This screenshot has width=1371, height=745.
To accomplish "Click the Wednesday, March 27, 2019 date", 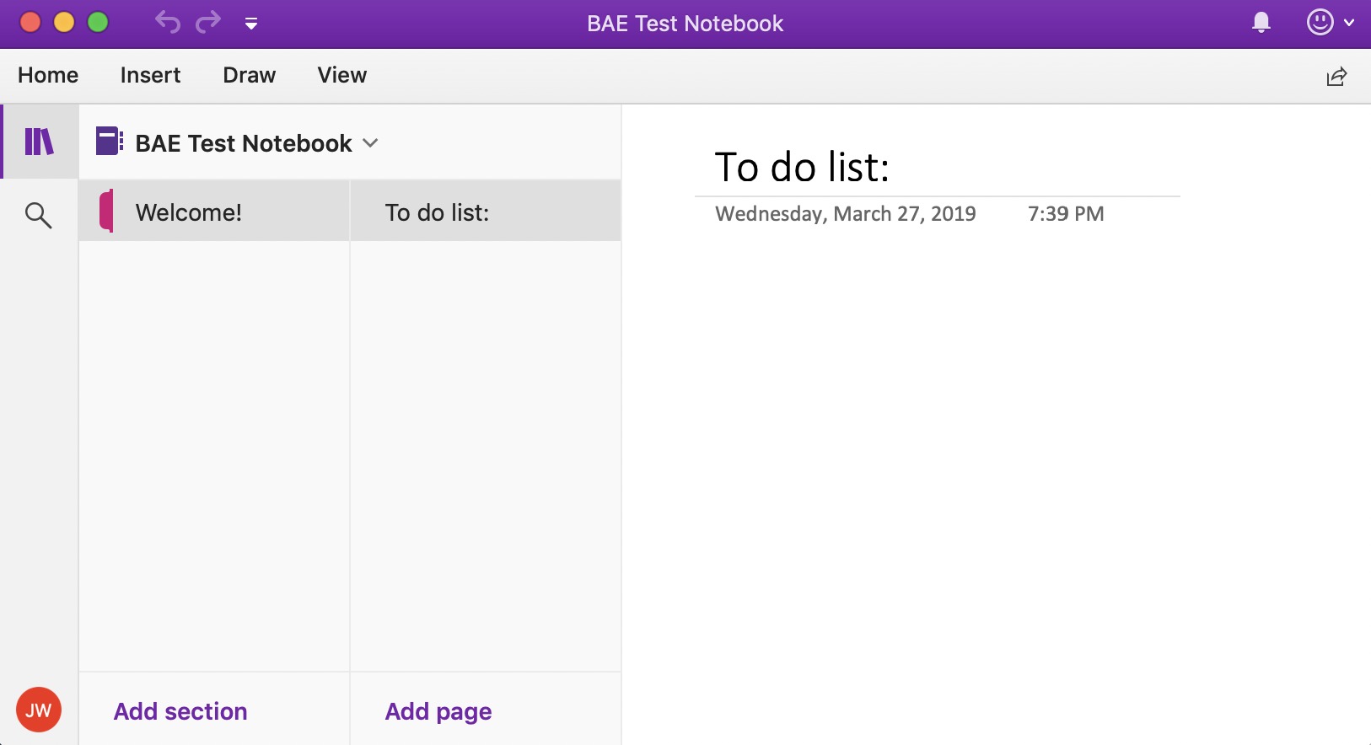I will [846, 214].
